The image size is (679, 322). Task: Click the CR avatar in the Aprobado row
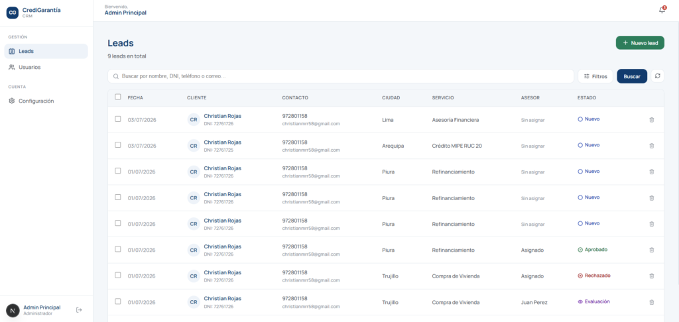[x=194, y=250]
